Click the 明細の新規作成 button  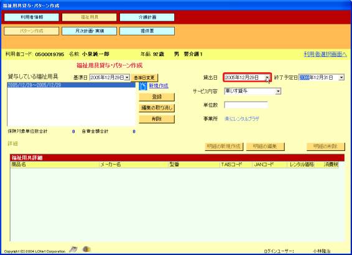click(224, 147)
